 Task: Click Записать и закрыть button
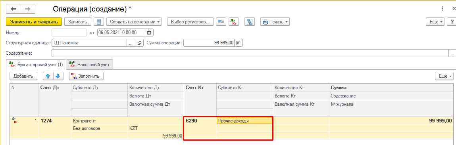[x=34, y=22]
